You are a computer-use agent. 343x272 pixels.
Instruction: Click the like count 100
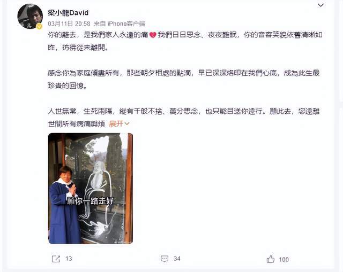(284, 259)
